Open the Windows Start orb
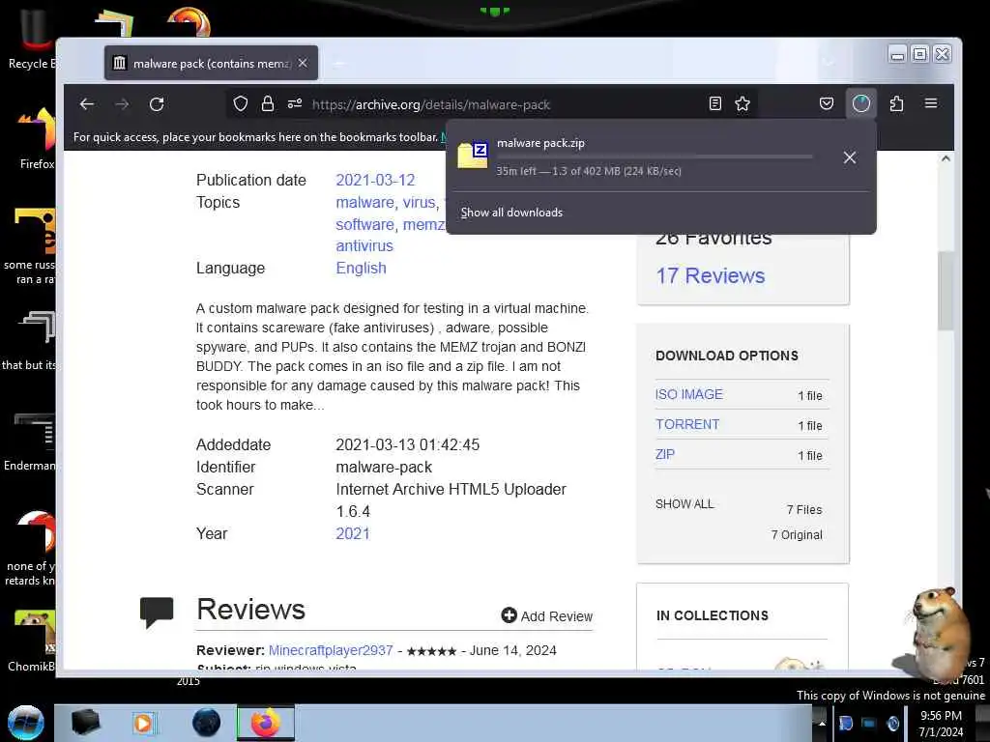Screen dimensions: 990x742 tap(25, 723)
